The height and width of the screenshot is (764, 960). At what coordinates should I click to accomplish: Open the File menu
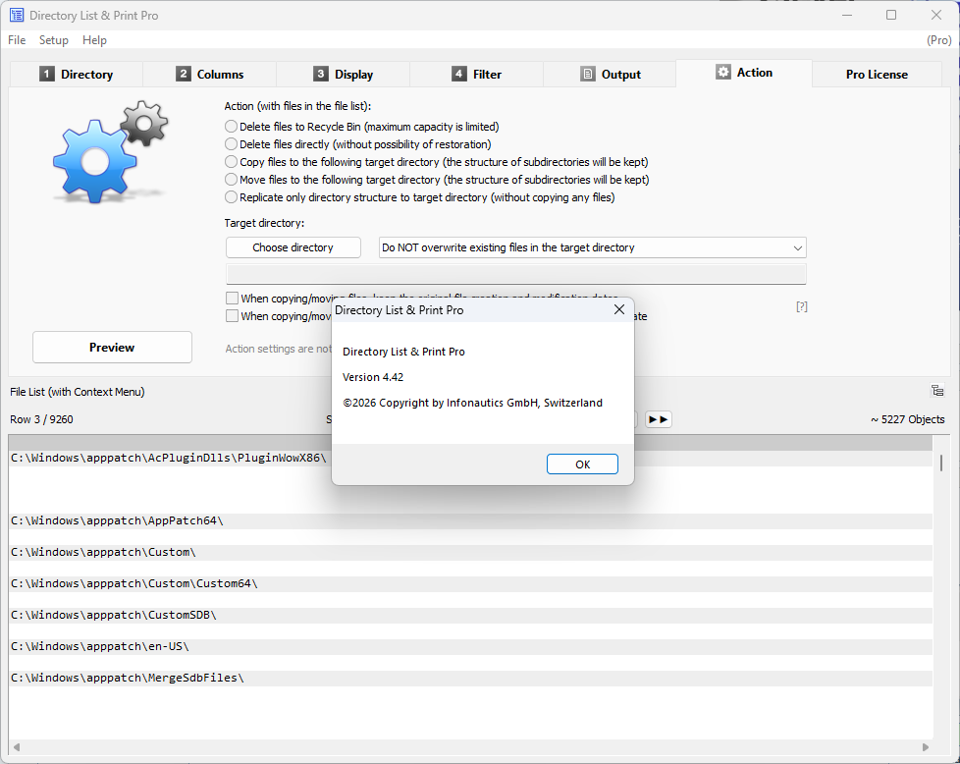coord(17,40)
